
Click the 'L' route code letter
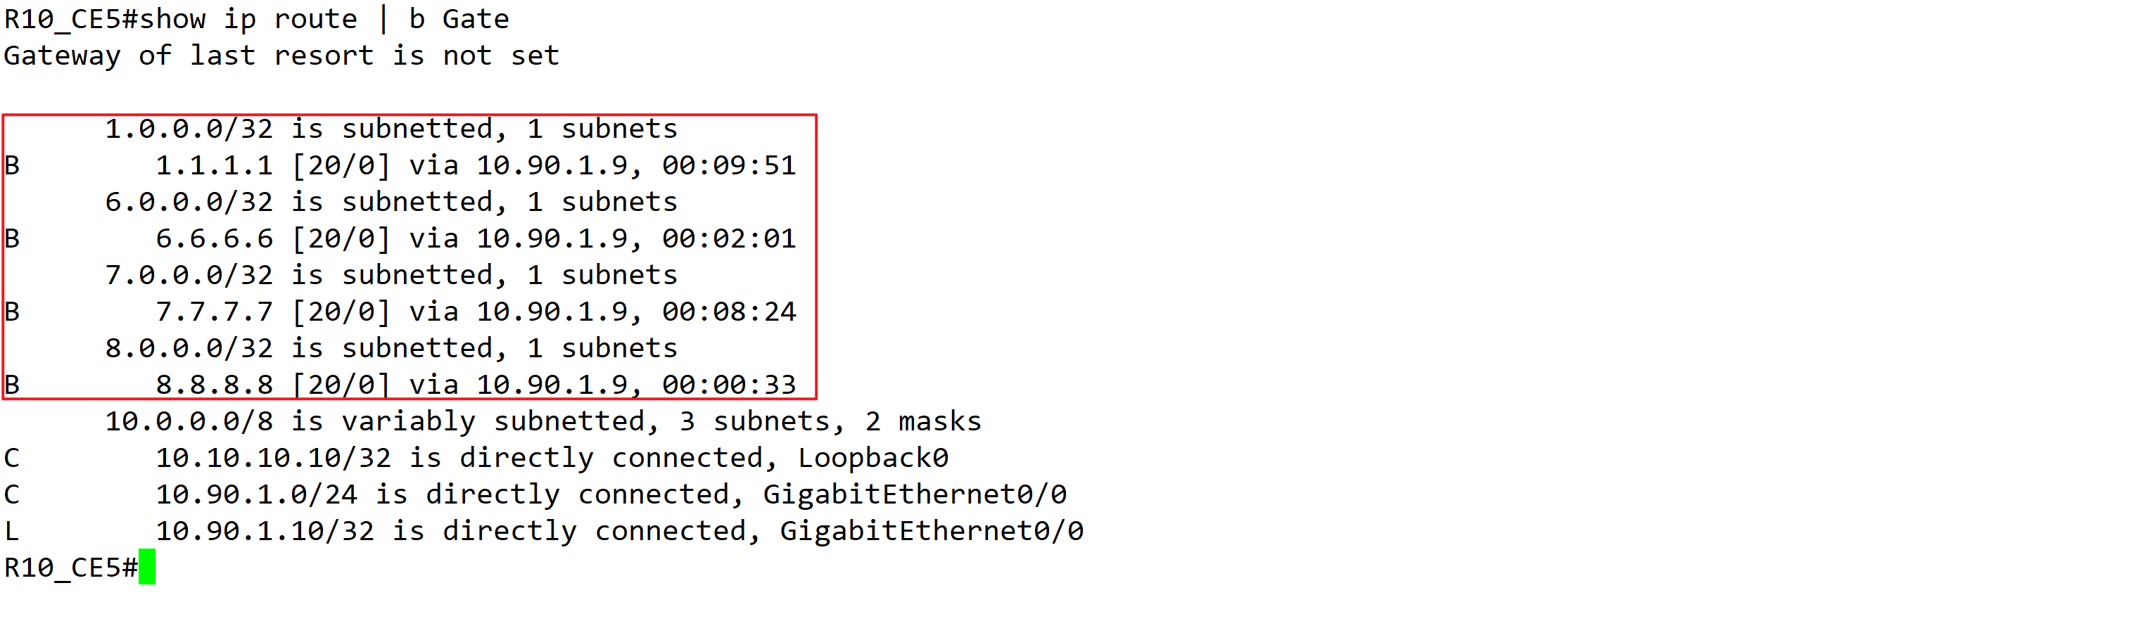pyautogui.click(x=12, y=531)
